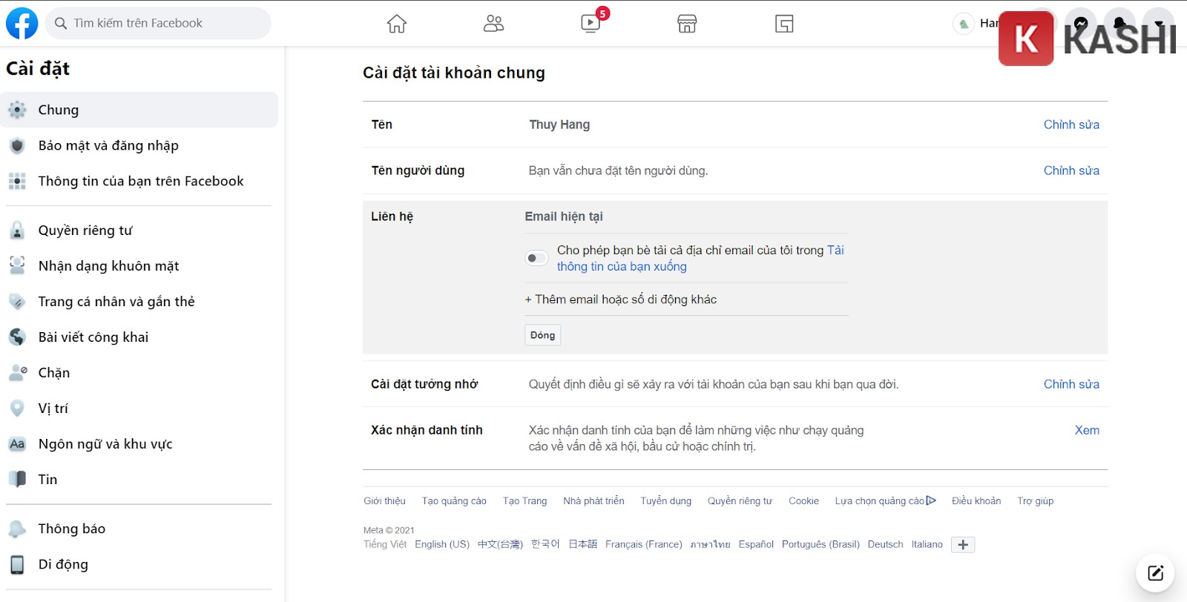The height and width of the screenshot is (602, 1187).
Task: Click Chỉnh sửa for Tên row
Action: 1071,125
